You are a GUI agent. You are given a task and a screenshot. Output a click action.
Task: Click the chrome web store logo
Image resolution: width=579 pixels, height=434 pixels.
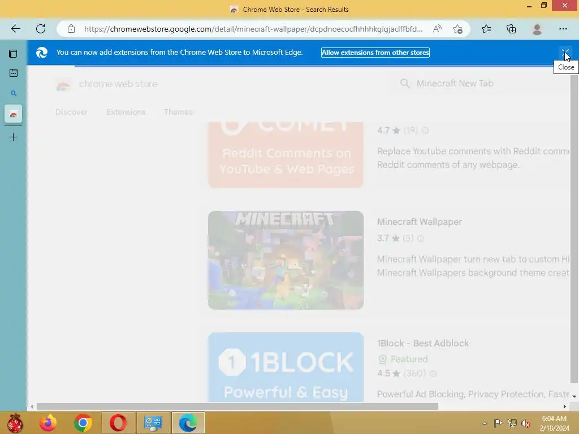click(63, 85)
